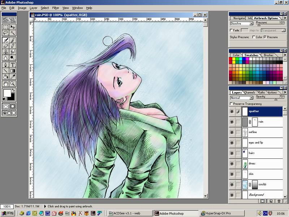The image size is (289, 217).
Task: Click the trash icon in Layers palette
Action: point(279,201)
